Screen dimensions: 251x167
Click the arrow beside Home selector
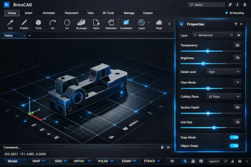point(30,35)
